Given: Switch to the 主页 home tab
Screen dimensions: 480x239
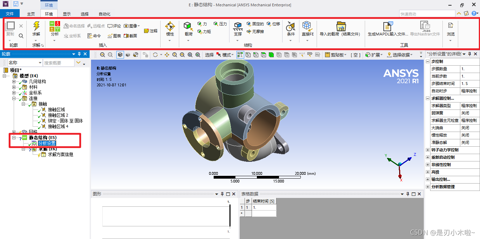Looking at the screenshot, I should (31, 14).
